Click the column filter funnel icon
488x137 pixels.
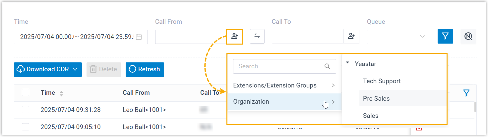coord(466,93)
